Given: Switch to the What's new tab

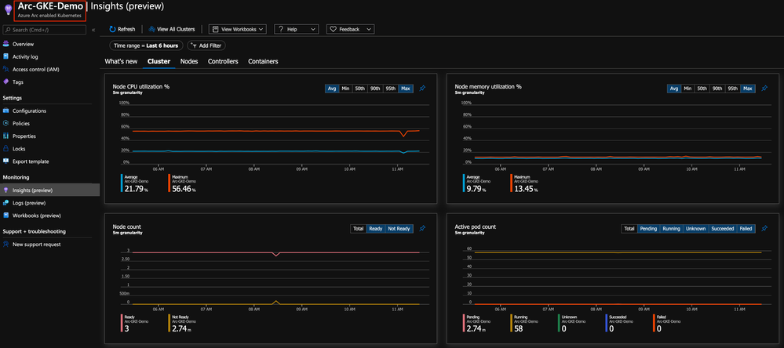Looking at the screenshot, I should point(121,61).
